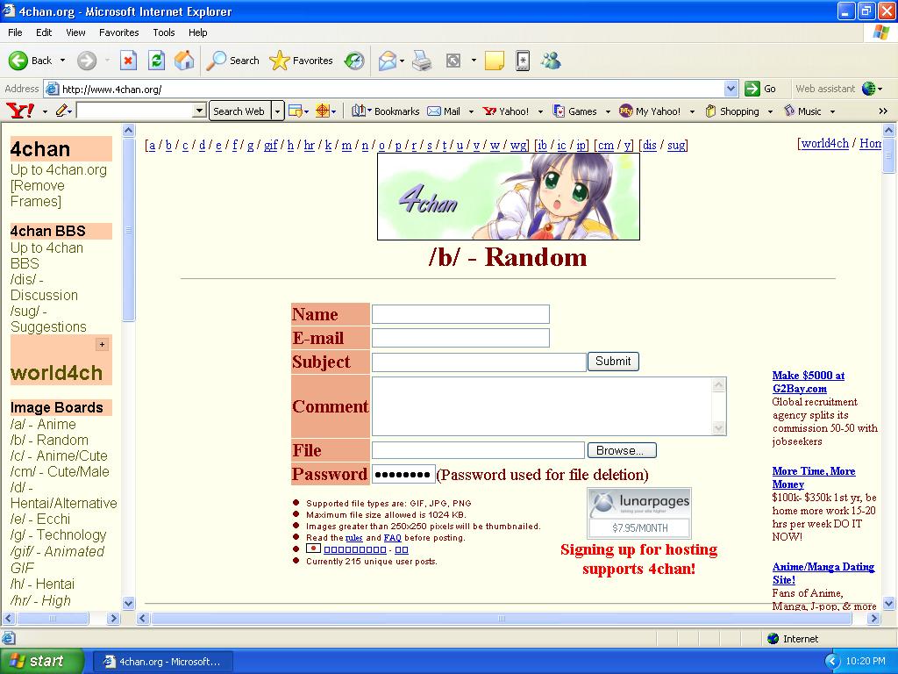Click the Yahoo! Y logo icon
The image size is (898, 674).
20,111
